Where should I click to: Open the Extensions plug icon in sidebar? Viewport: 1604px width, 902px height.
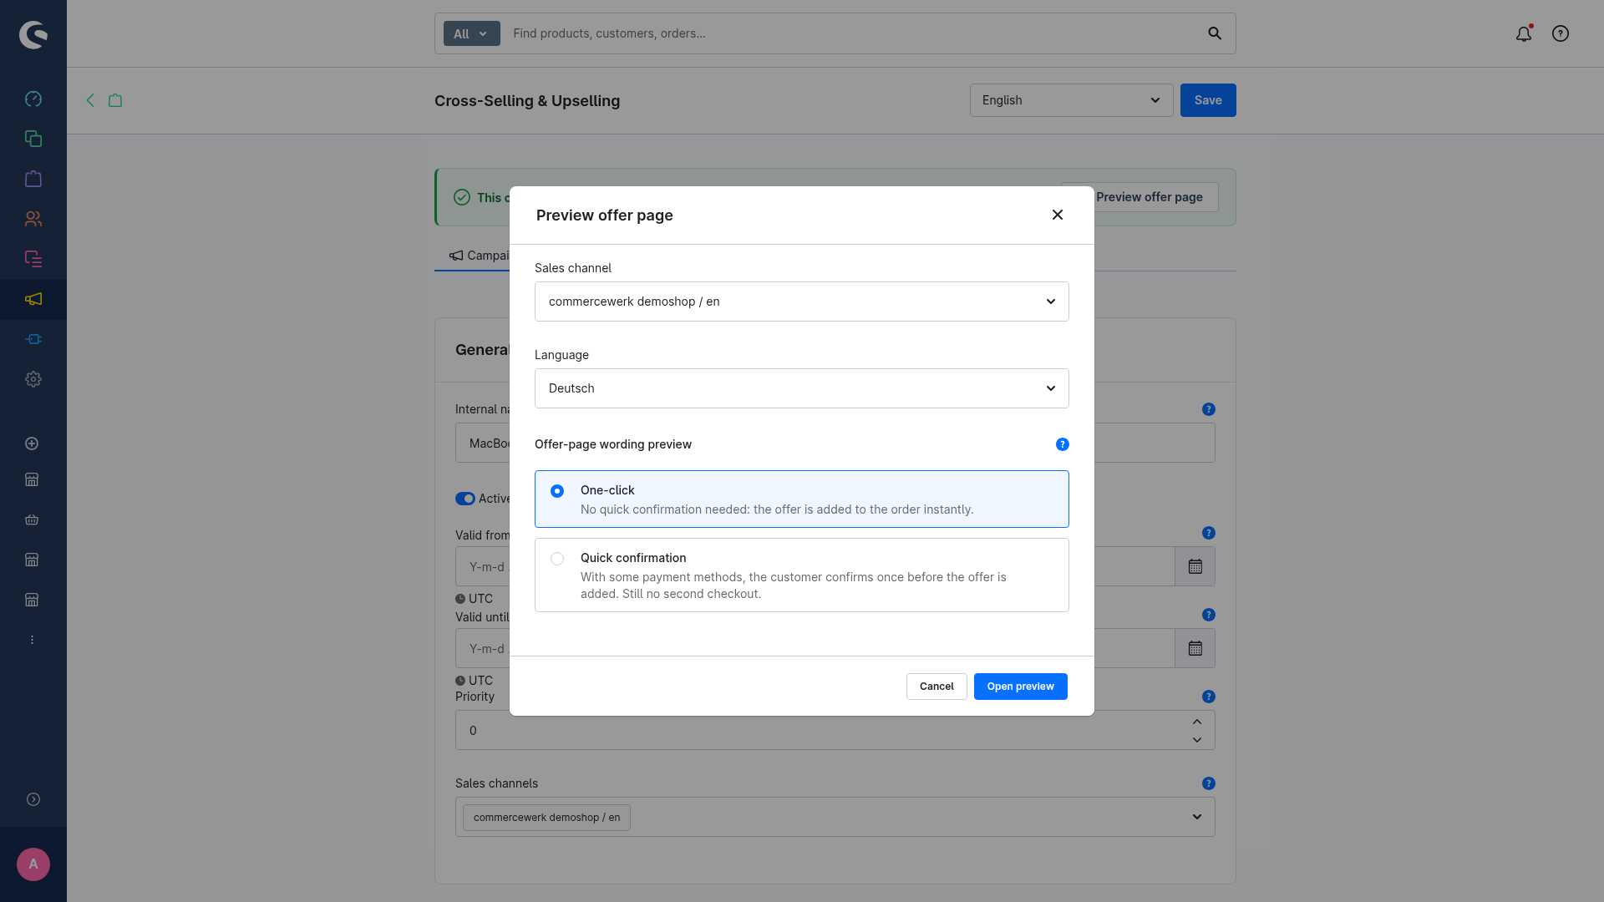(33, 339)
